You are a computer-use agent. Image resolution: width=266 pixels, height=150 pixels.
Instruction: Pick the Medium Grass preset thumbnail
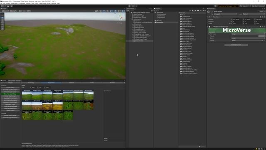pos(37,95)
